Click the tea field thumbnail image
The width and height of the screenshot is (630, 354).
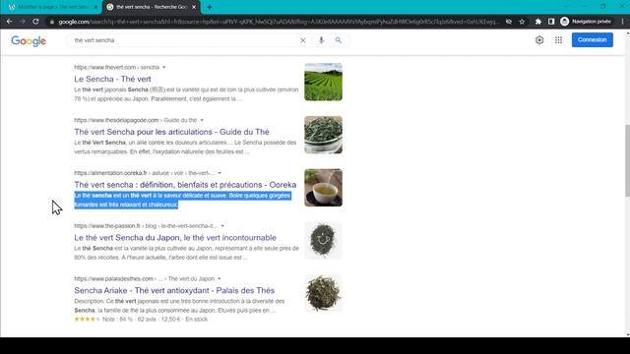tap(323, 82)
